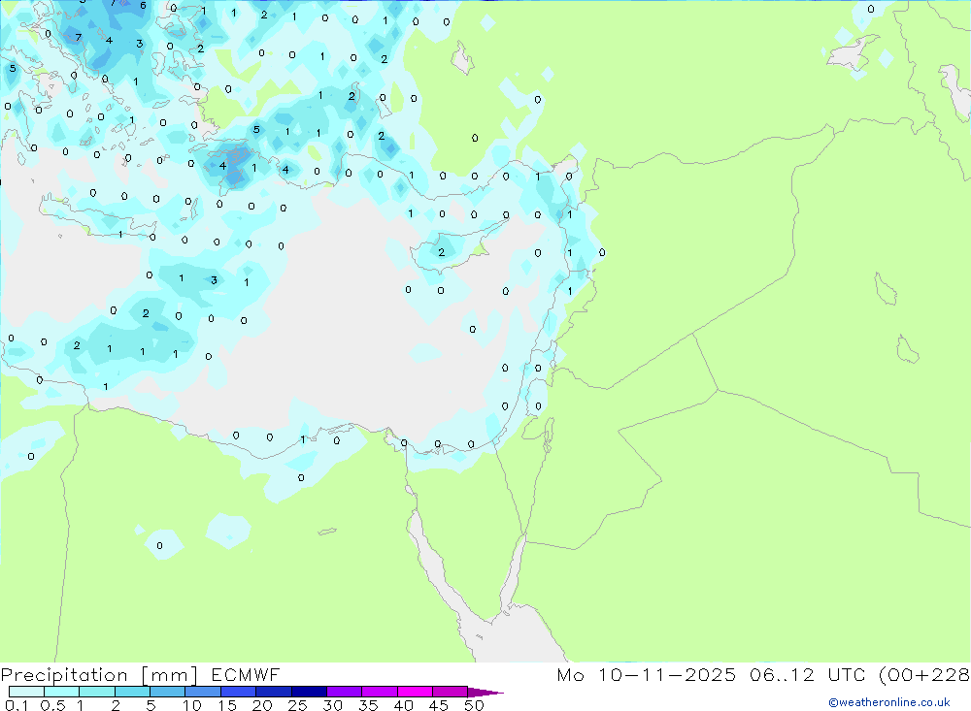Pick the 15–20 mm legend color swatch

[x=238, y=692]
